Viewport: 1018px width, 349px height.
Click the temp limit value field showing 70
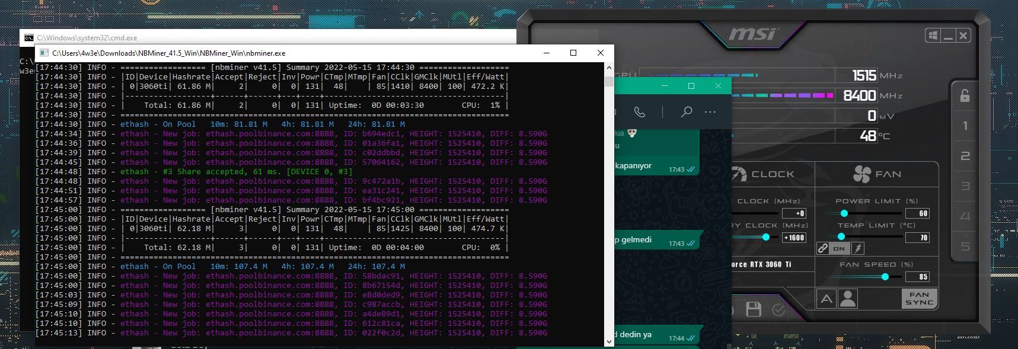(918, 238)
